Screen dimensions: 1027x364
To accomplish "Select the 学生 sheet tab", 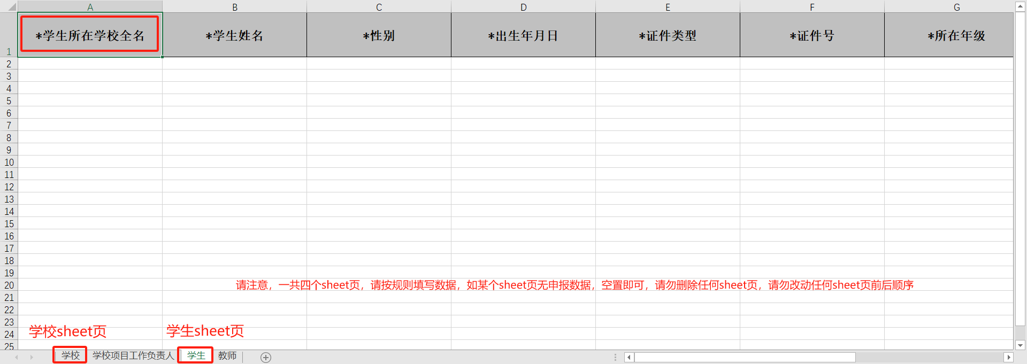I will pos(196,355).
